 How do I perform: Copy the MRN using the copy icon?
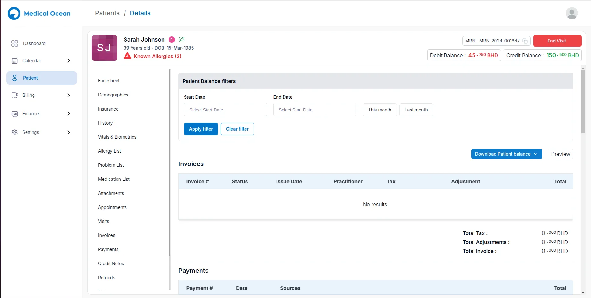point(525,41)
